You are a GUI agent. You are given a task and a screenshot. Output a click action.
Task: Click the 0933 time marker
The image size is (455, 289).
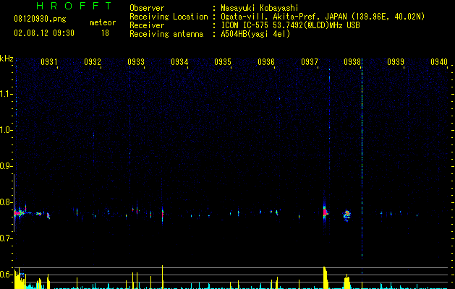(x=136, y=62)
